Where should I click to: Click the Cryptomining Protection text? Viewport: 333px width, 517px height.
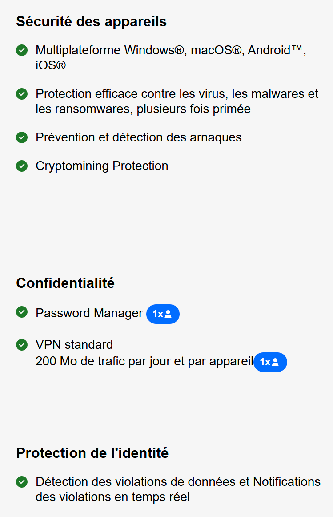coord(102,166)
